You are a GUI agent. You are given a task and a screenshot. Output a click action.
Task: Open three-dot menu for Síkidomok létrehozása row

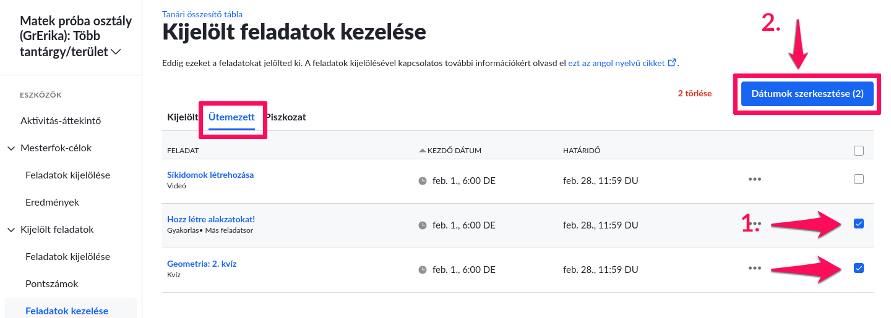[754, 179]
